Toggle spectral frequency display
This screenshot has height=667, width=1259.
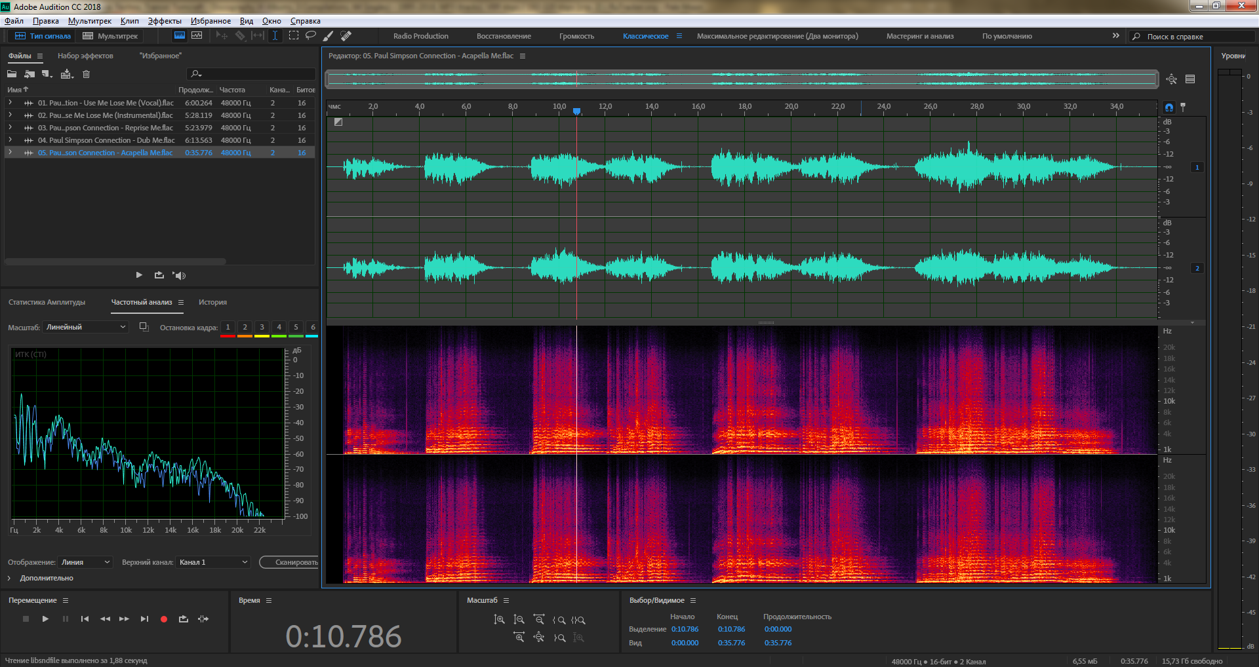(x=180, y=36)
